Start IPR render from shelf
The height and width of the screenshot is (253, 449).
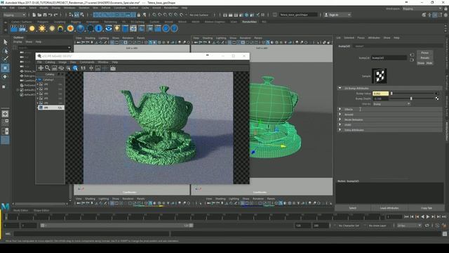click(x=22, y=28)
